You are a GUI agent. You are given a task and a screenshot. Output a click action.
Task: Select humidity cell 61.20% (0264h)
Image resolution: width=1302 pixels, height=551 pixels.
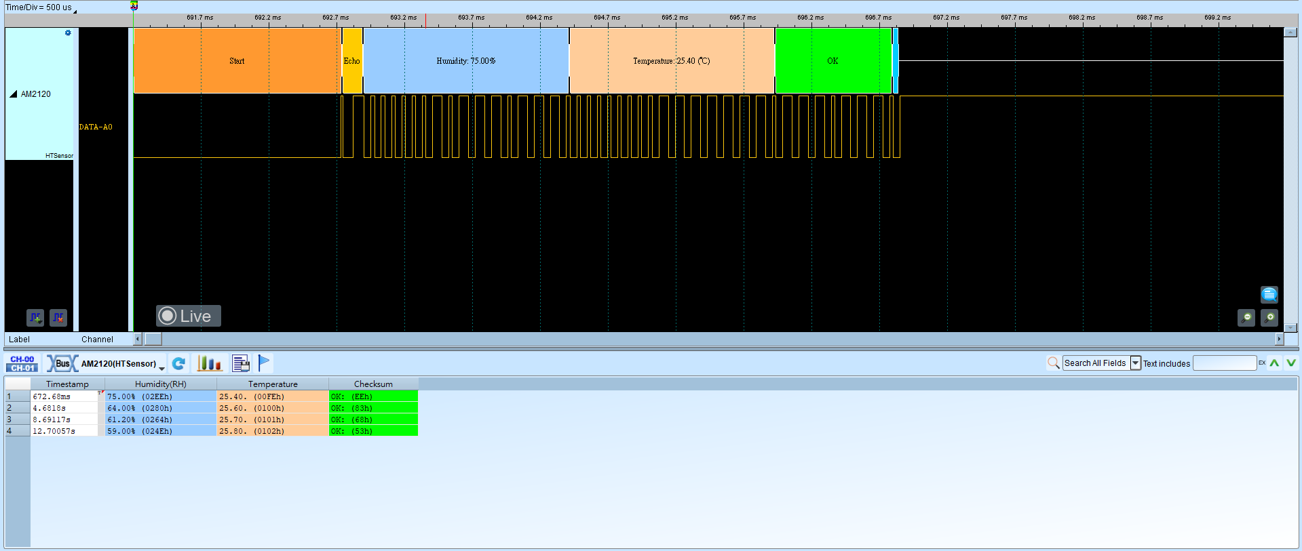coord(161,420)
